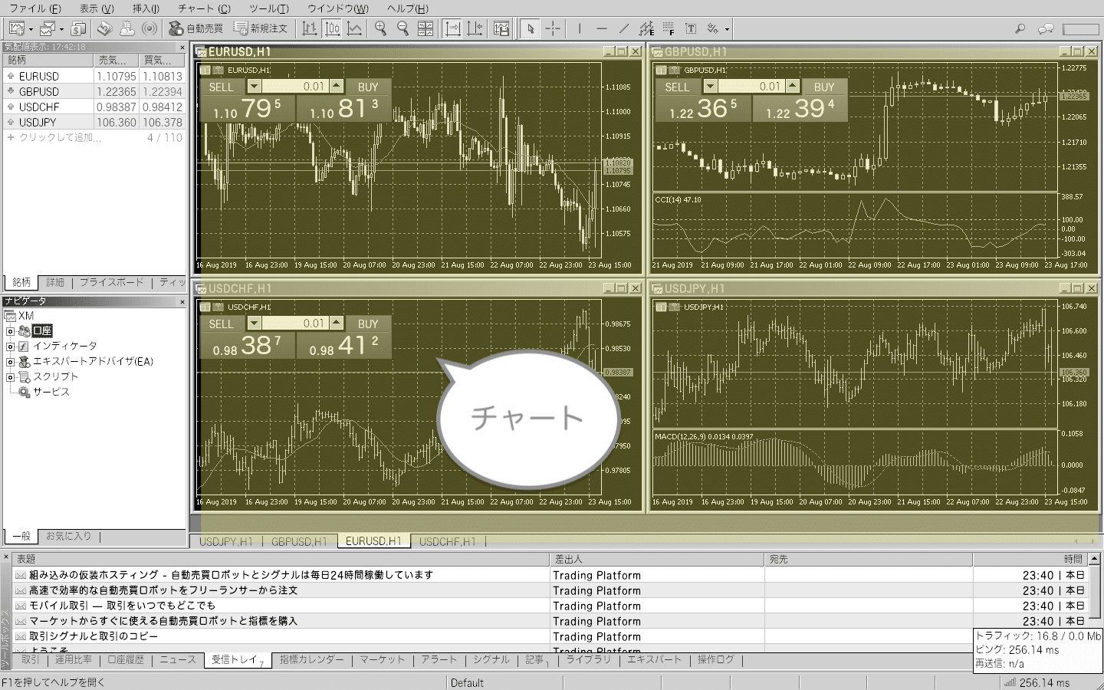This screenshot has width=1104, height=690.
Task: Click クリックして追加 to add symbol
Action: click(x=60, y=137)
